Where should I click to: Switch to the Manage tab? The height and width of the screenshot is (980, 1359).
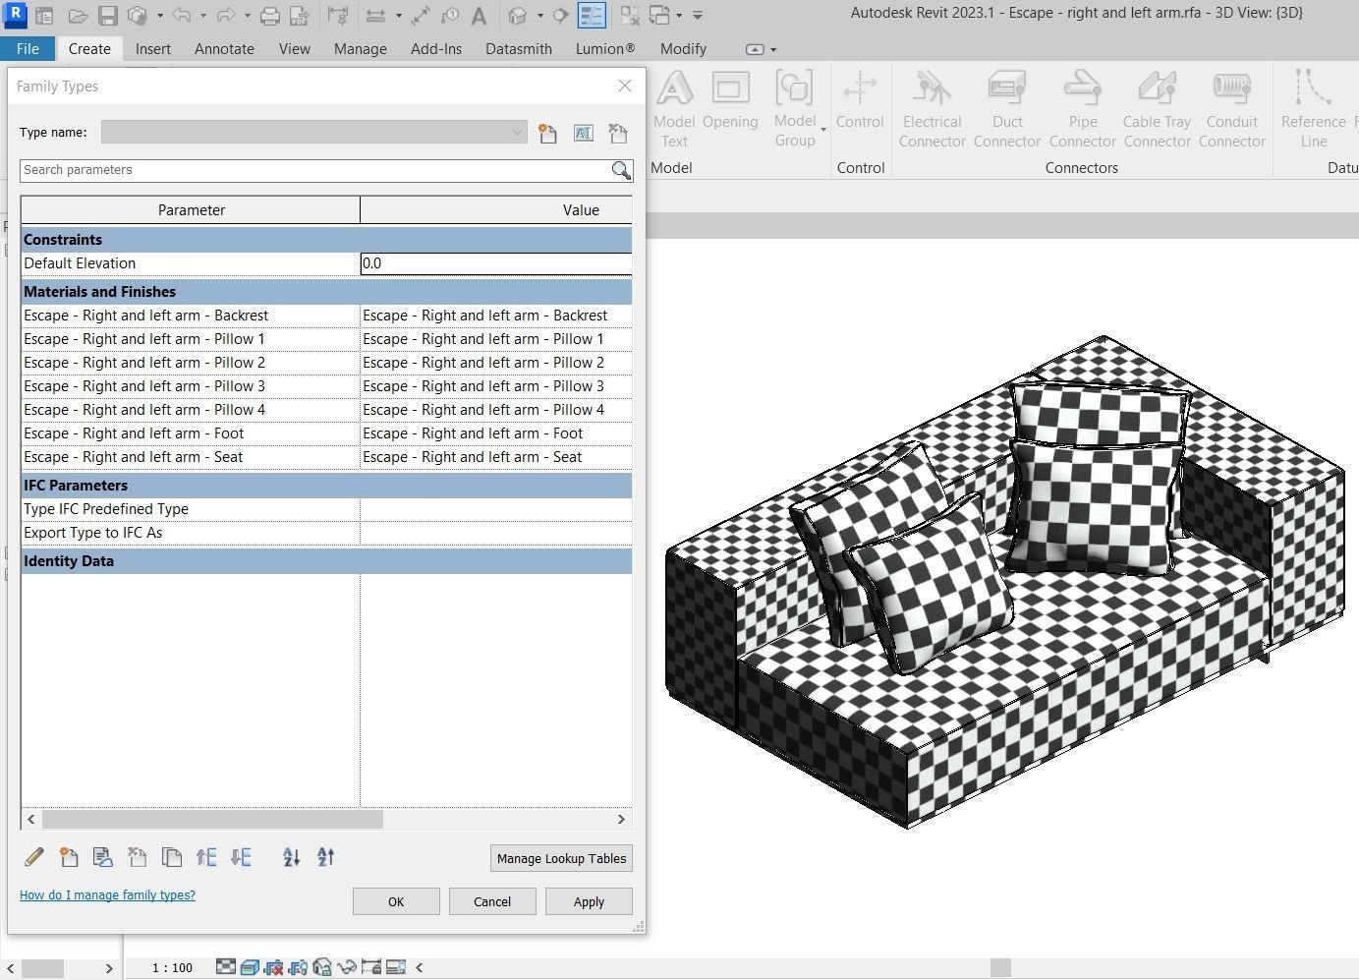pos(360,49)
